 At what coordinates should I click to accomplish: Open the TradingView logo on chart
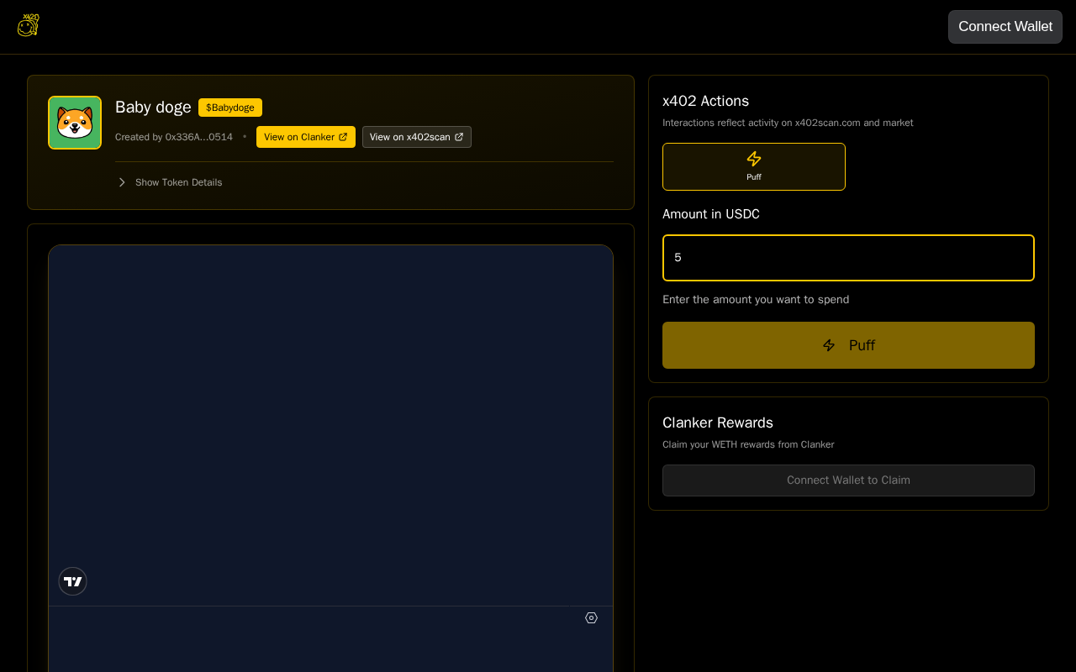point(72,581)
